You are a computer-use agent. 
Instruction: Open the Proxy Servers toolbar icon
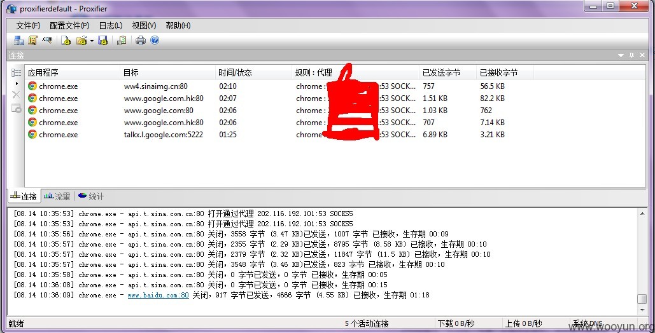tap(19, 41)
